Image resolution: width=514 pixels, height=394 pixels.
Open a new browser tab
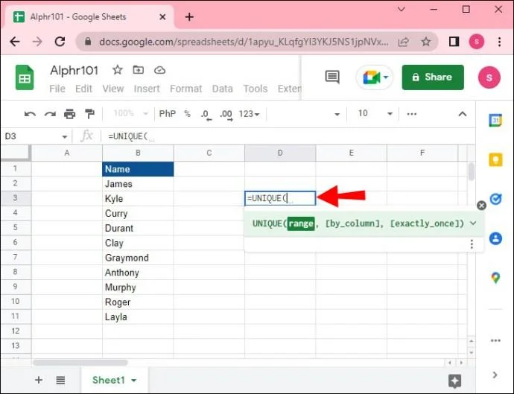[x=189, y=17]
